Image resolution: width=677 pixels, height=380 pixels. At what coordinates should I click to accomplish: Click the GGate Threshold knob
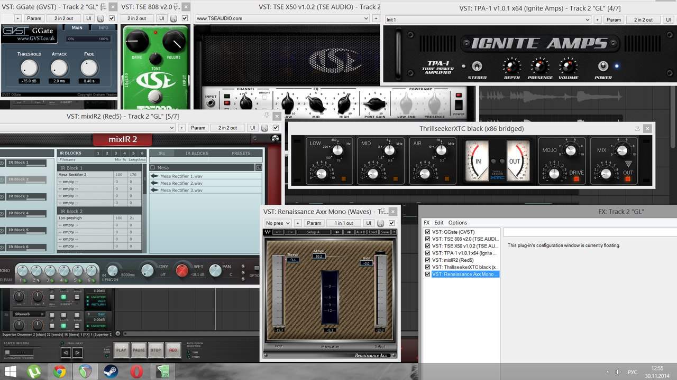tap(29, 68)
